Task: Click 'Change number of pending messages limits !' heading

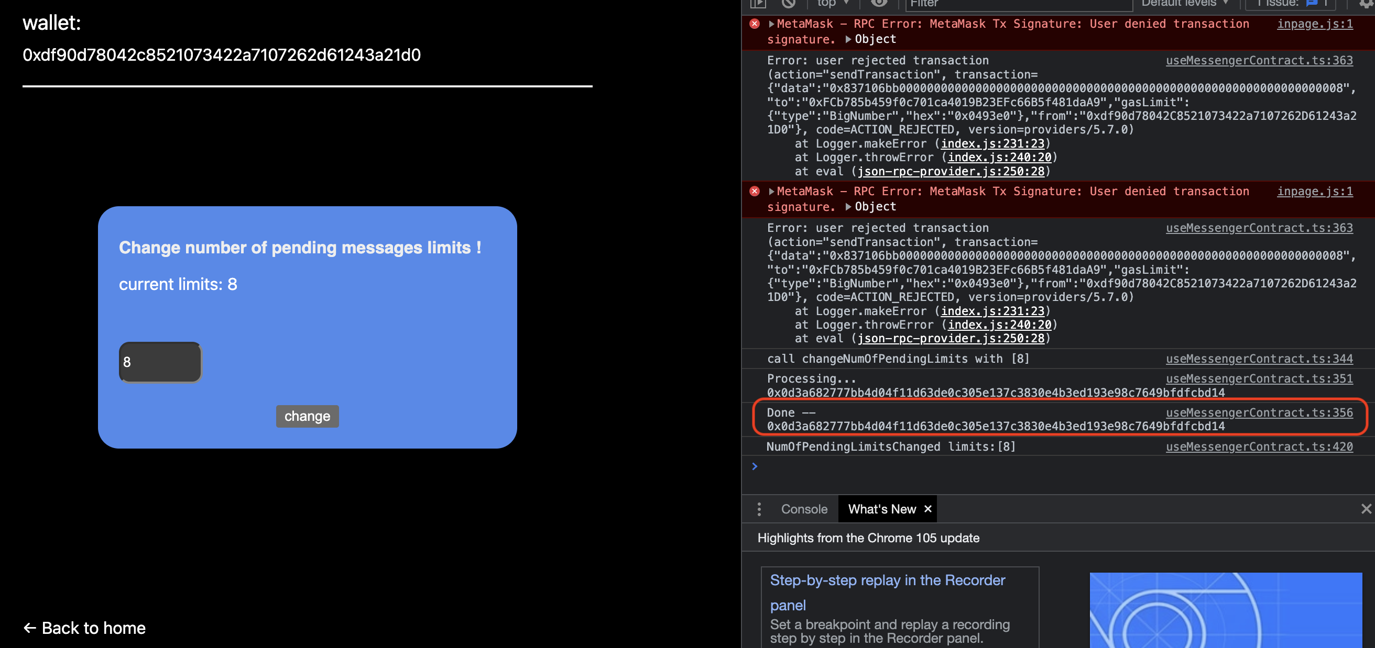Action: click(300, 248)
